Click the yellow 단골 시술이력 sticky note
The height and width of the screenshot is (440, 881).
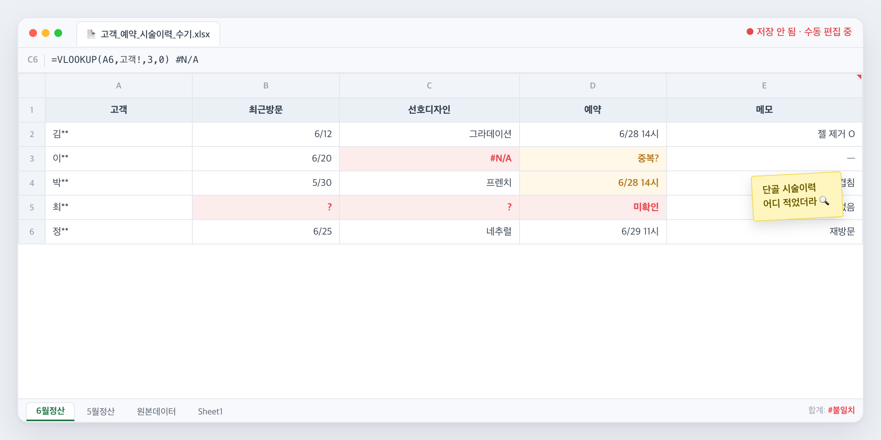tap(797, 196)
